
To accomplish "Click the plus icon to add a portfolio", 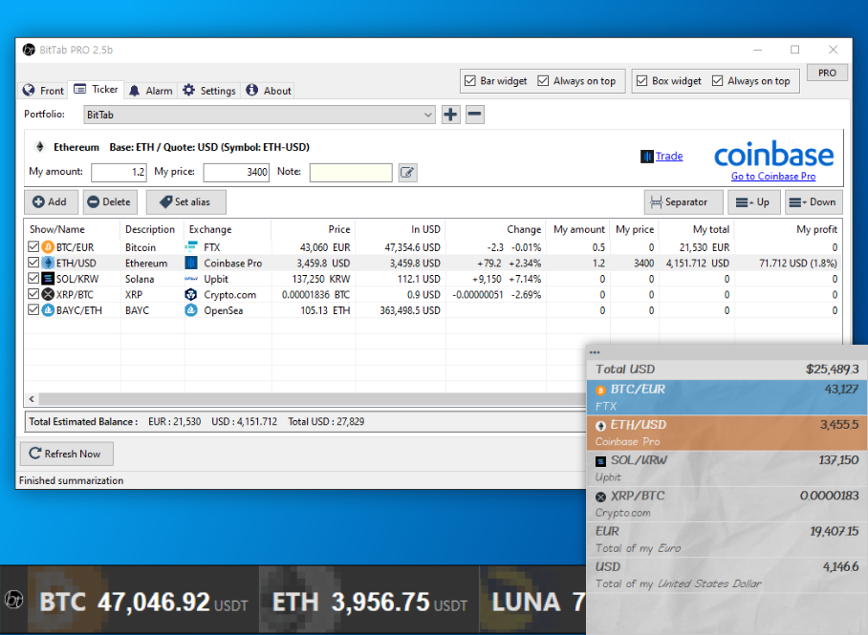I will coord(450,114).
